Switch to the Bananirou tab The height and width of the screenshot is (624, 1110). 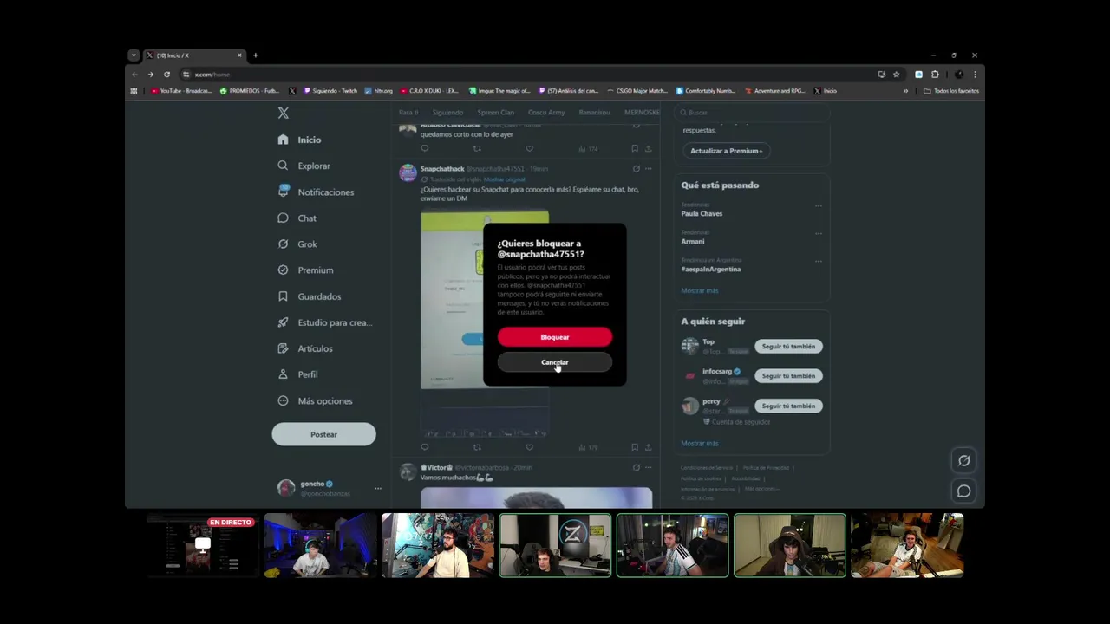tap(595, 113)
